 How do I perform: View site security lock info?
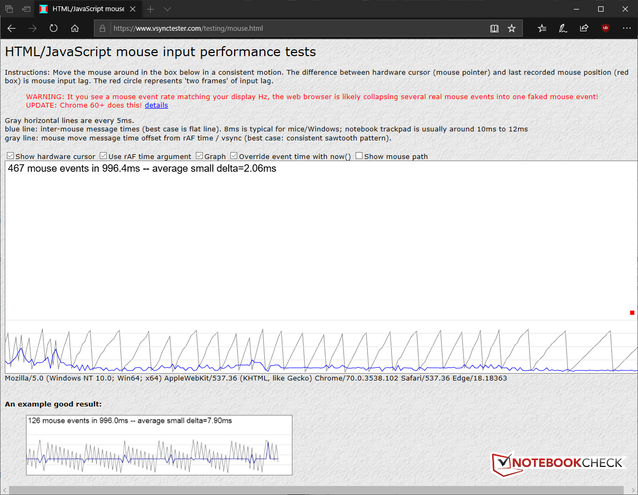tap(103, 28)
